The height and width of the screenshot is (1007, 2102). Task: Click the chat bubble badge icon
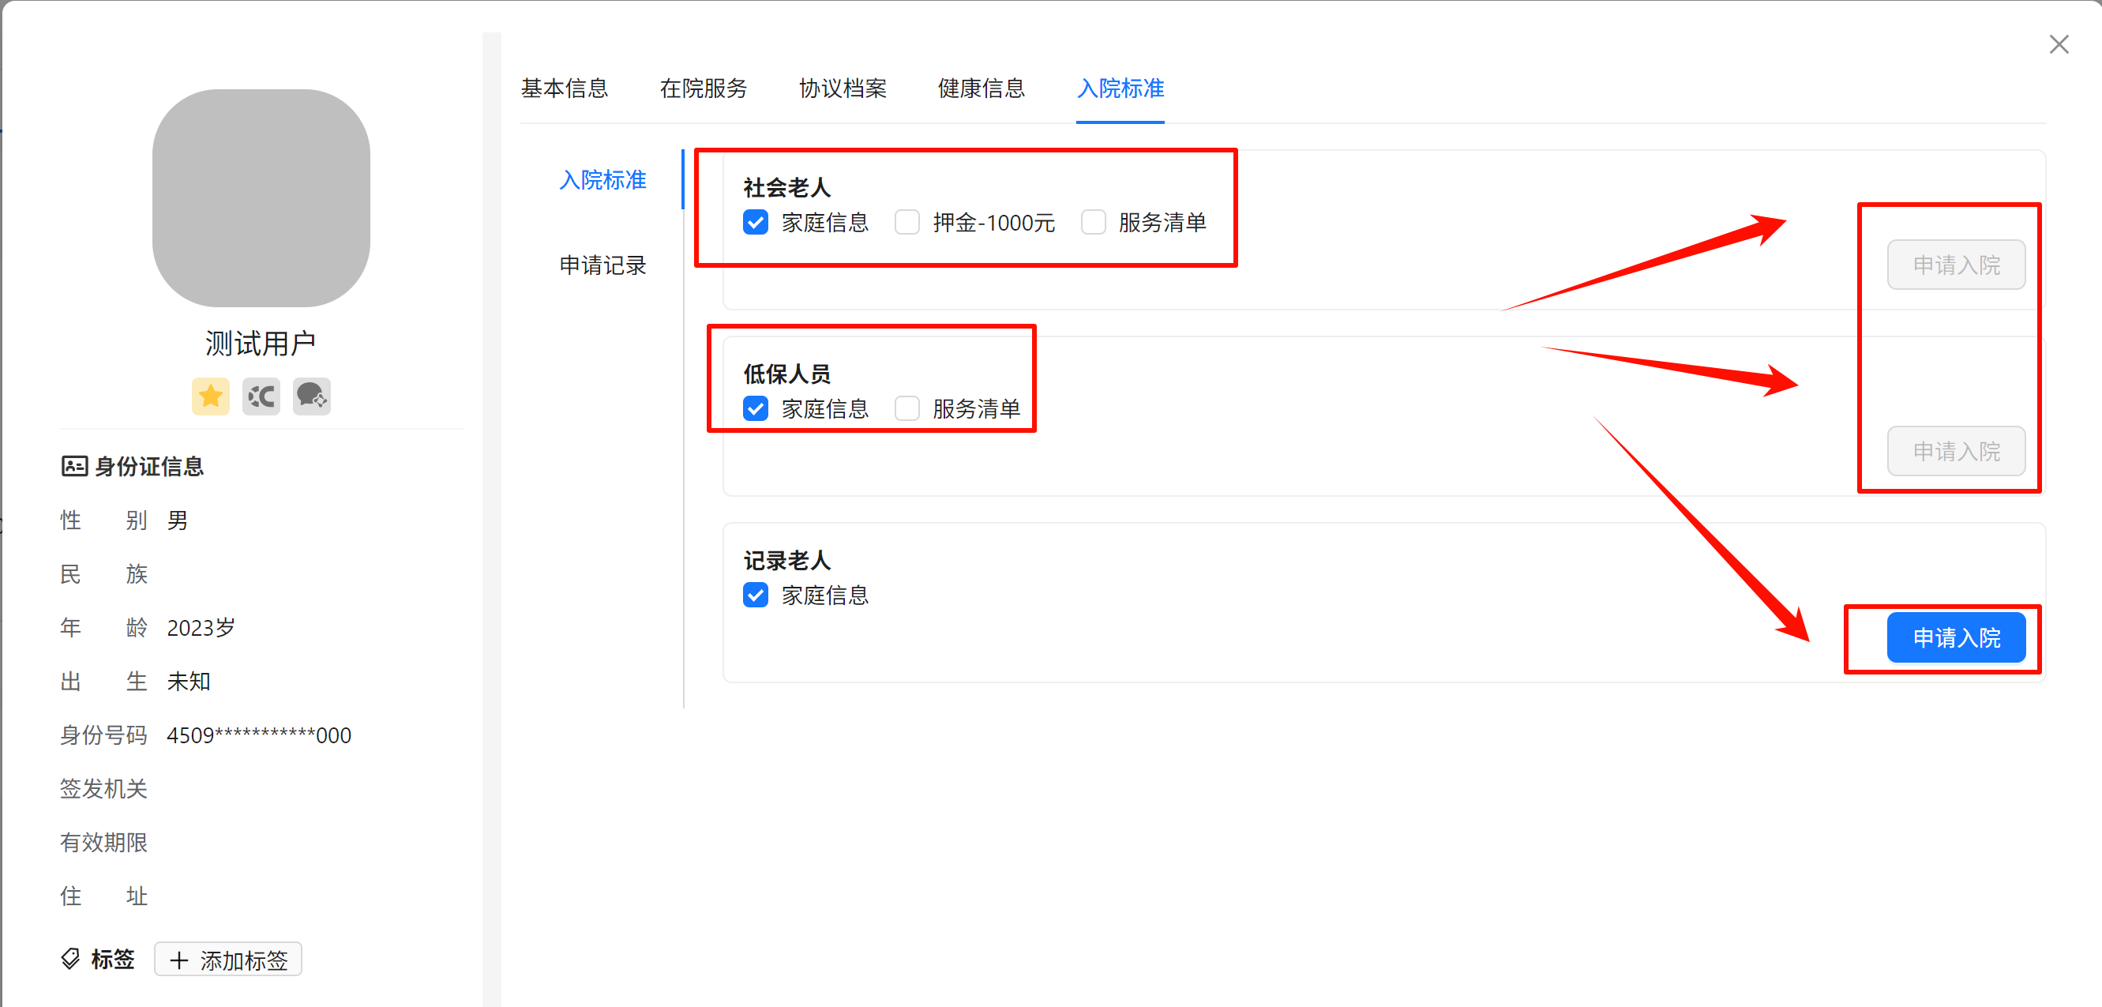click(312, 396)
